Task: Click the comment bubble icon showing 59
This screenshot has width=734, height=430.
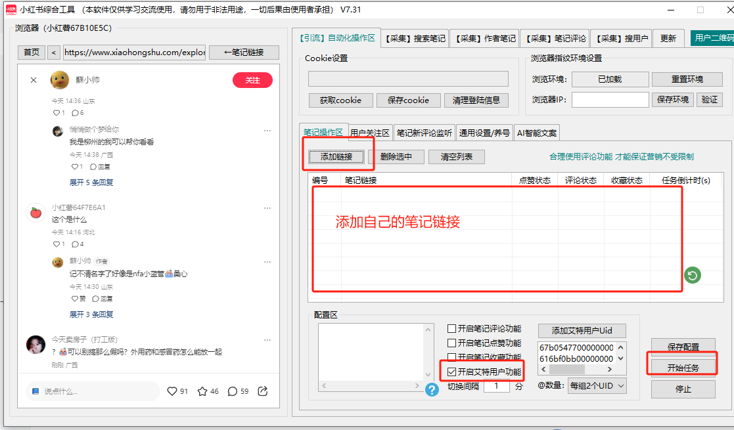Action: click(x=232, y=391)
